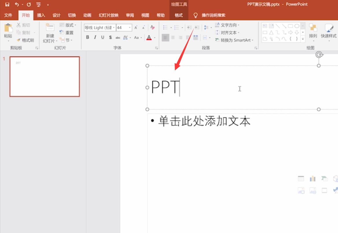Click the Redo icon in the quick access toolbar
The image size is (338, 233).
[29, 4]
